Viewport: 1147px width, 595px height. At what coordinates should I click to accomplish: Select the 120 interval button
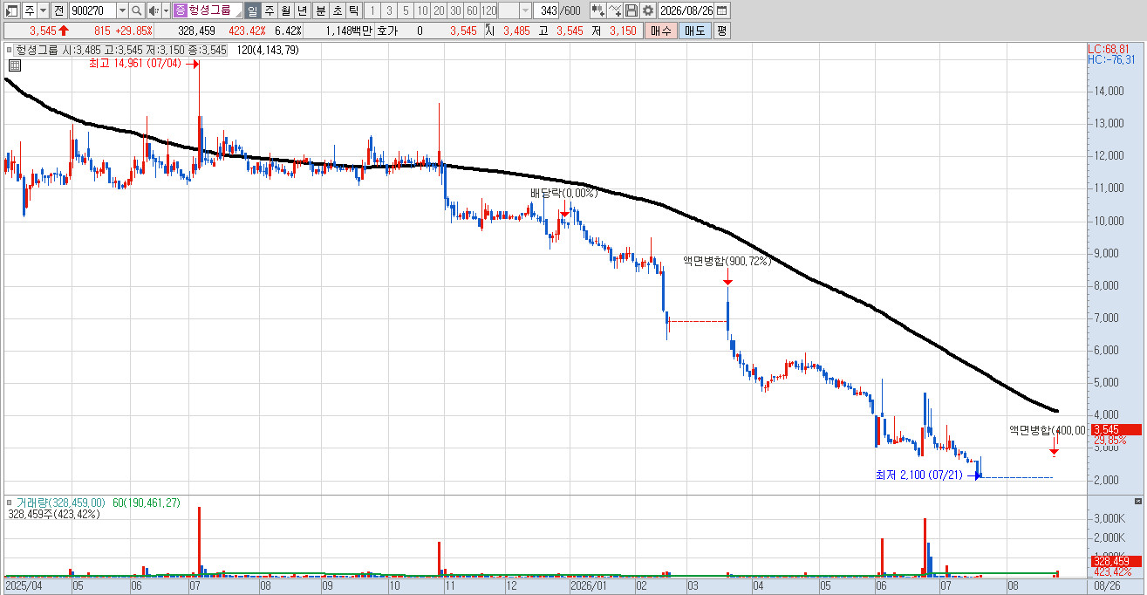point(488,10)
